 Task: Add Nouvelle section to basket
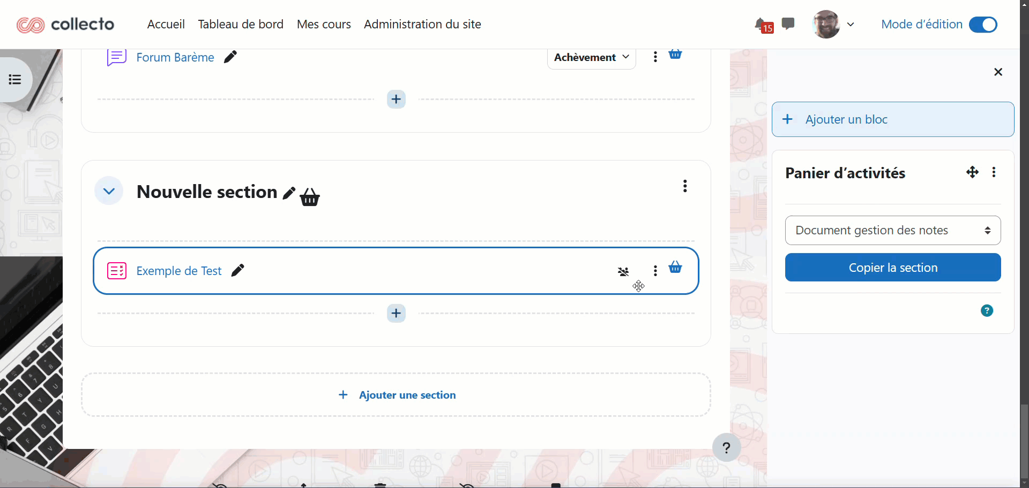[x=310, y=197]
